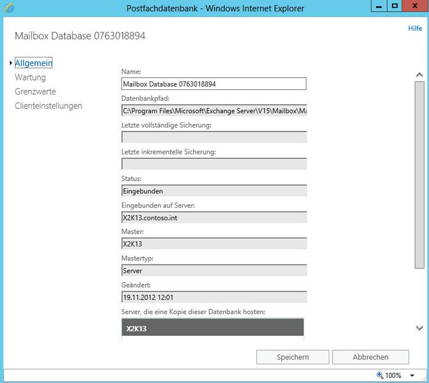Minimize the Internet Explorer window
Viewport: 429px width, 383px height.
[378, 6]
